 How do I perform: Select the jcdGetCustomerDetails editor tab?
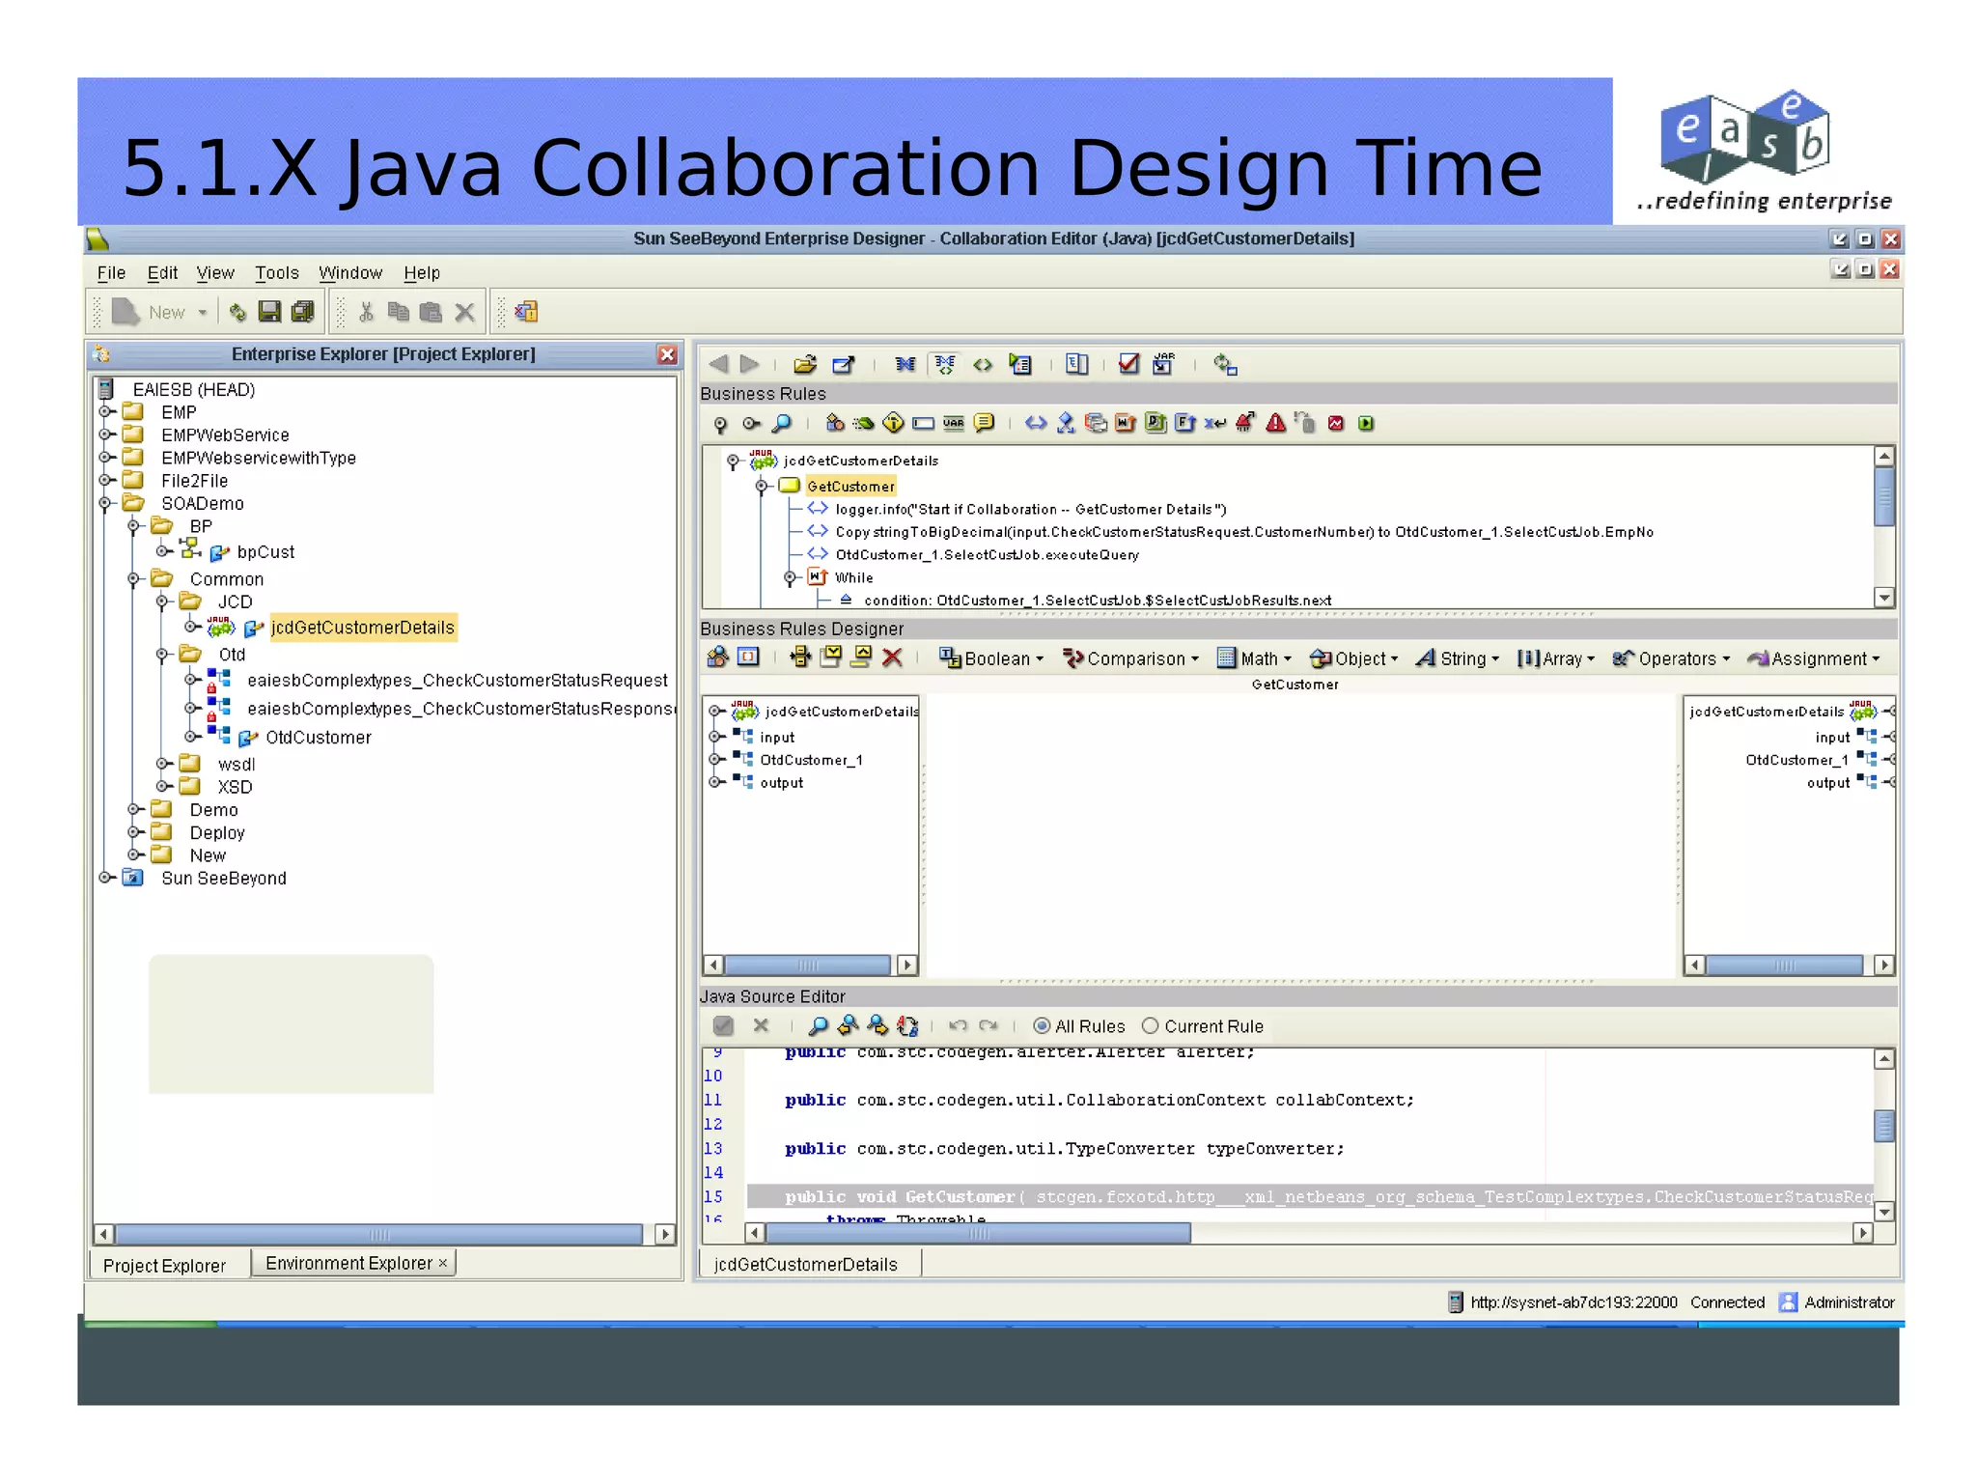pyautogui.click(x=807, y=1264)
